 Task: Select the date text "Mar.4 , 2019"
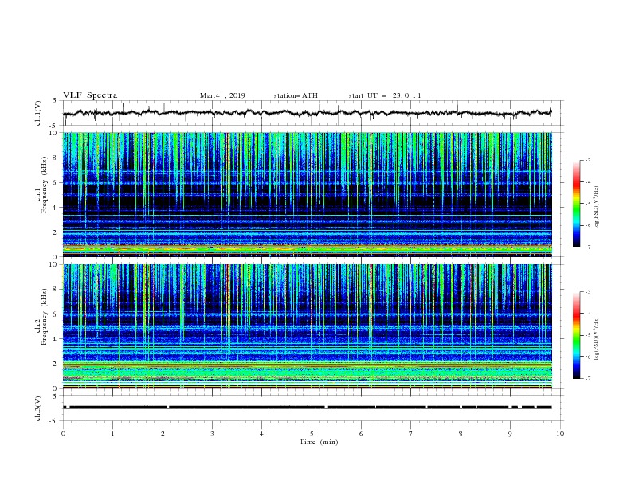pyautogui.click(x=222, y=95)
